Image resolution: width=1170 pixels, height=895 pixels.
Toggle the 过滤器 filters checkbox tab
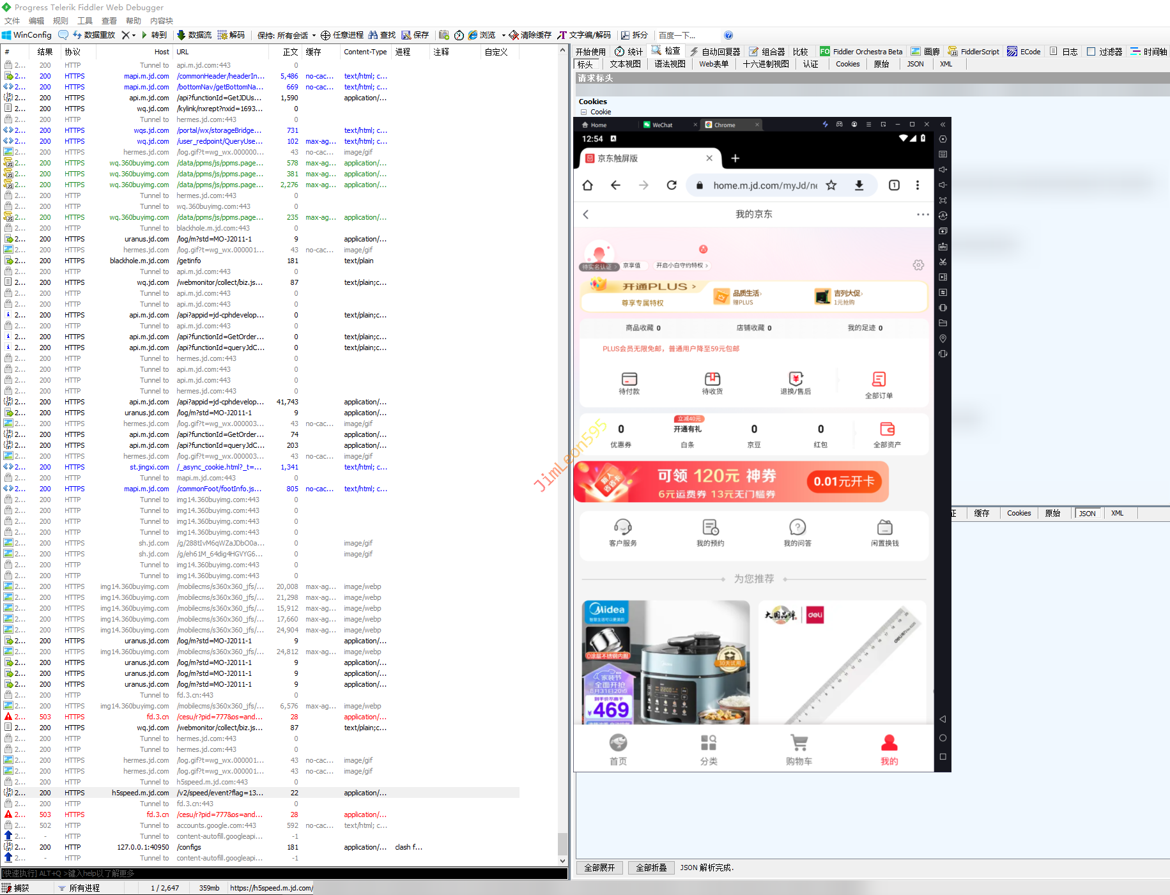coord(1104,52)
